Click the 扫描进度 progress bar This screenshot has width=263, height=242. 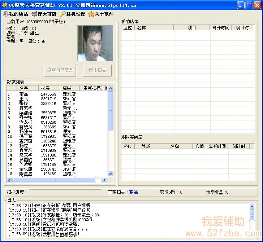coord(65,192)
